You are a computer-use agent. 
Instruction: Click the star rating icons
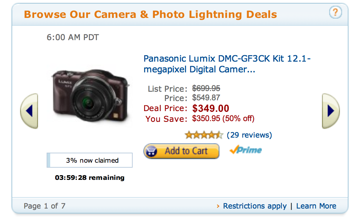(x=204, y=135)
